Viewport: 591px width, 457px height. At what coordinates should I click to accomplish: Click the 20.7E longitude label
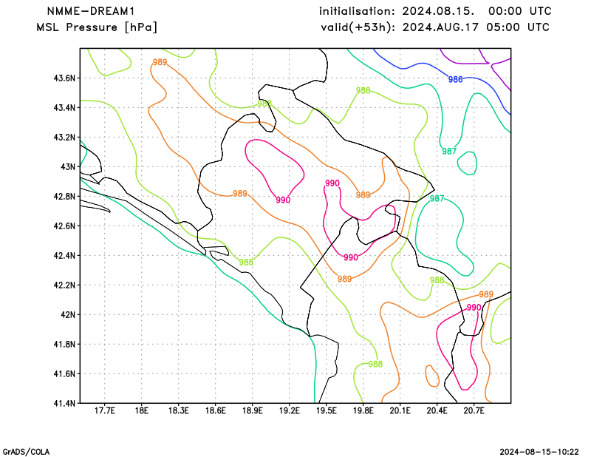tap(474, 410)
